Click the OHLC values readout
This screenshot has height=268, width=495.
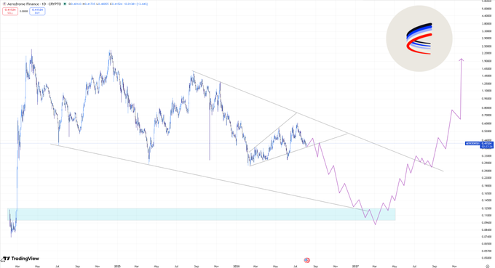click(x=108, y=4)
